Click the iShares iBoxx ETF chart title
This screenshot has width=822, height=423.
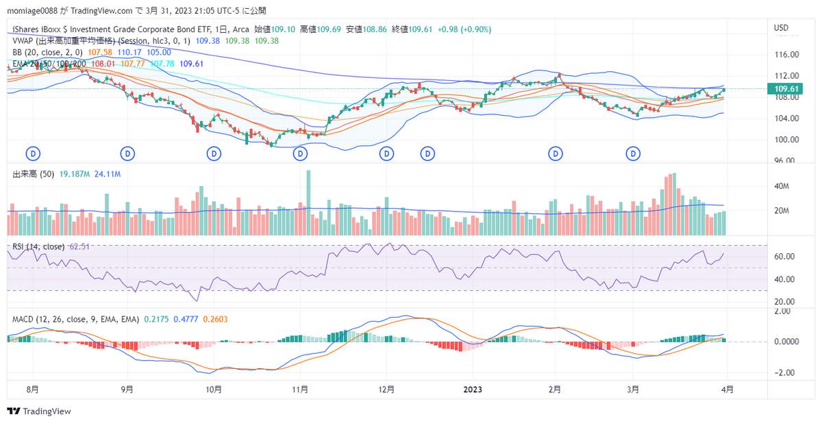point(130,29)
